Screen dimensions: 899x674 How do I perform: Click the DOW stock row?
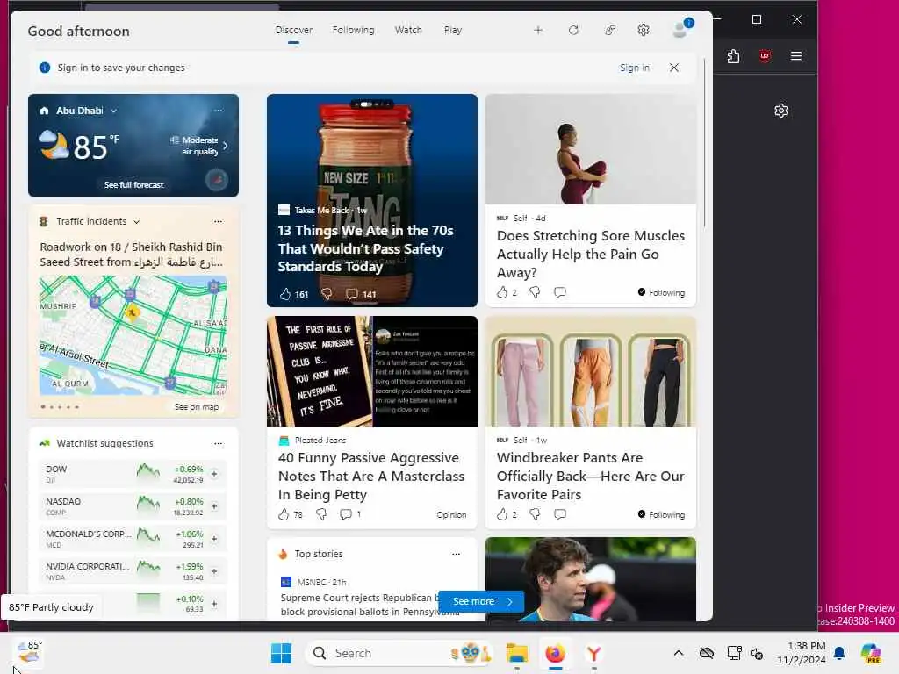(x=133, y=474)
